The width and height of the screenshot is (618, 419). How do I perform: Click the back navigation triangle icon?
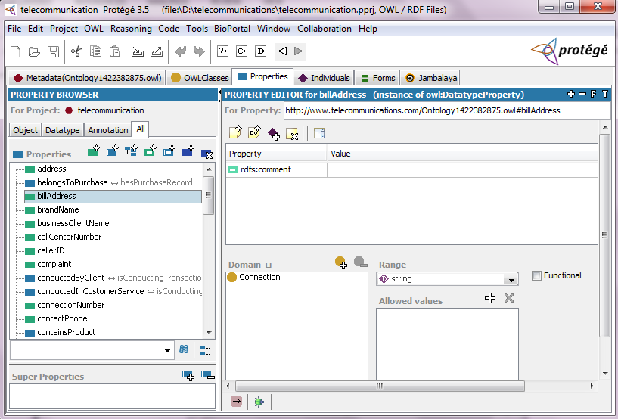coord(283,51)
